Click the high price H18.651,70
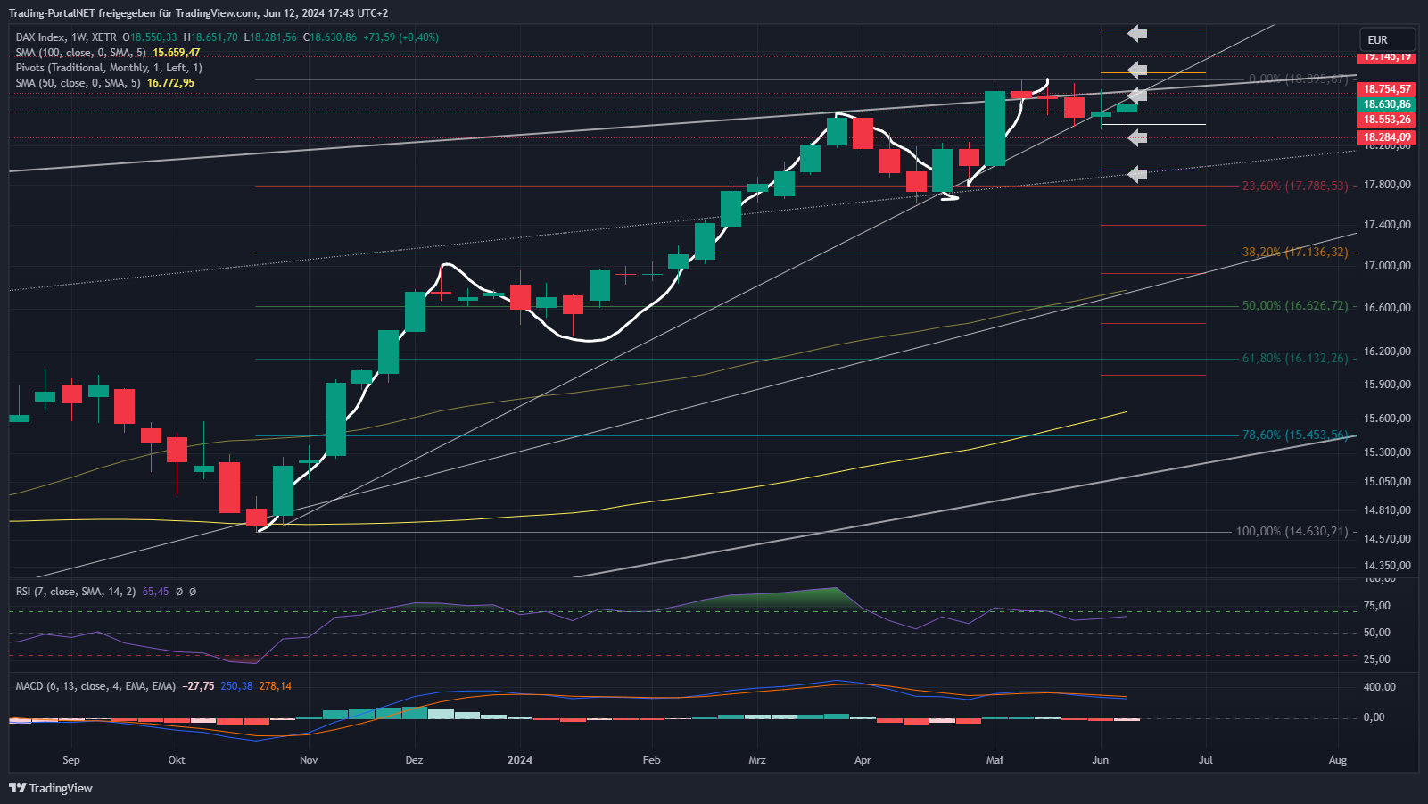 pos(210,37)
